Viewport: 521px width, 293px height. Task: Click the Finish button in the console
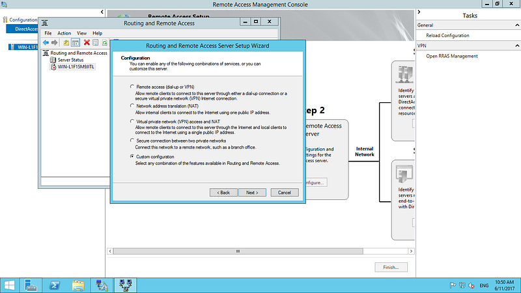pyautogui.click(x=391, y=267)
